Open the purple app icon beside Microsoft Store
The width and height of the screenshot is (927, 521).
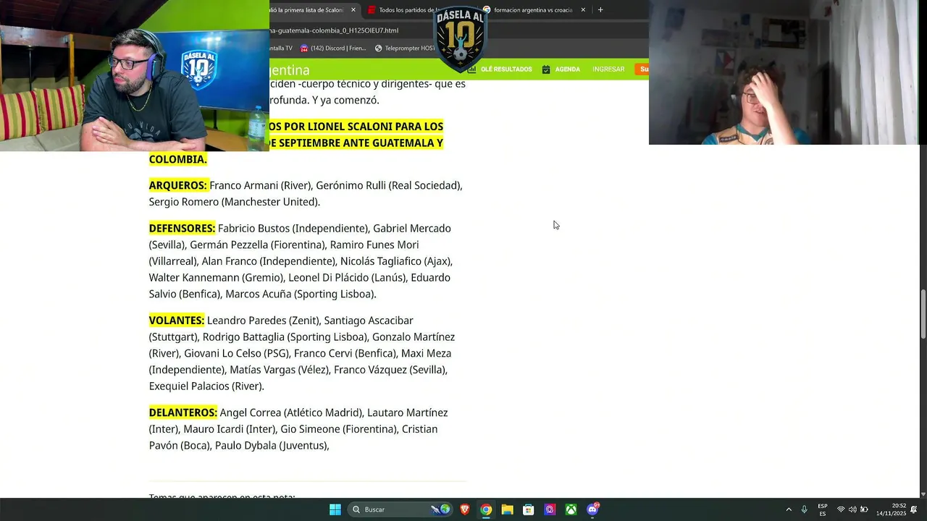point(550,509)
